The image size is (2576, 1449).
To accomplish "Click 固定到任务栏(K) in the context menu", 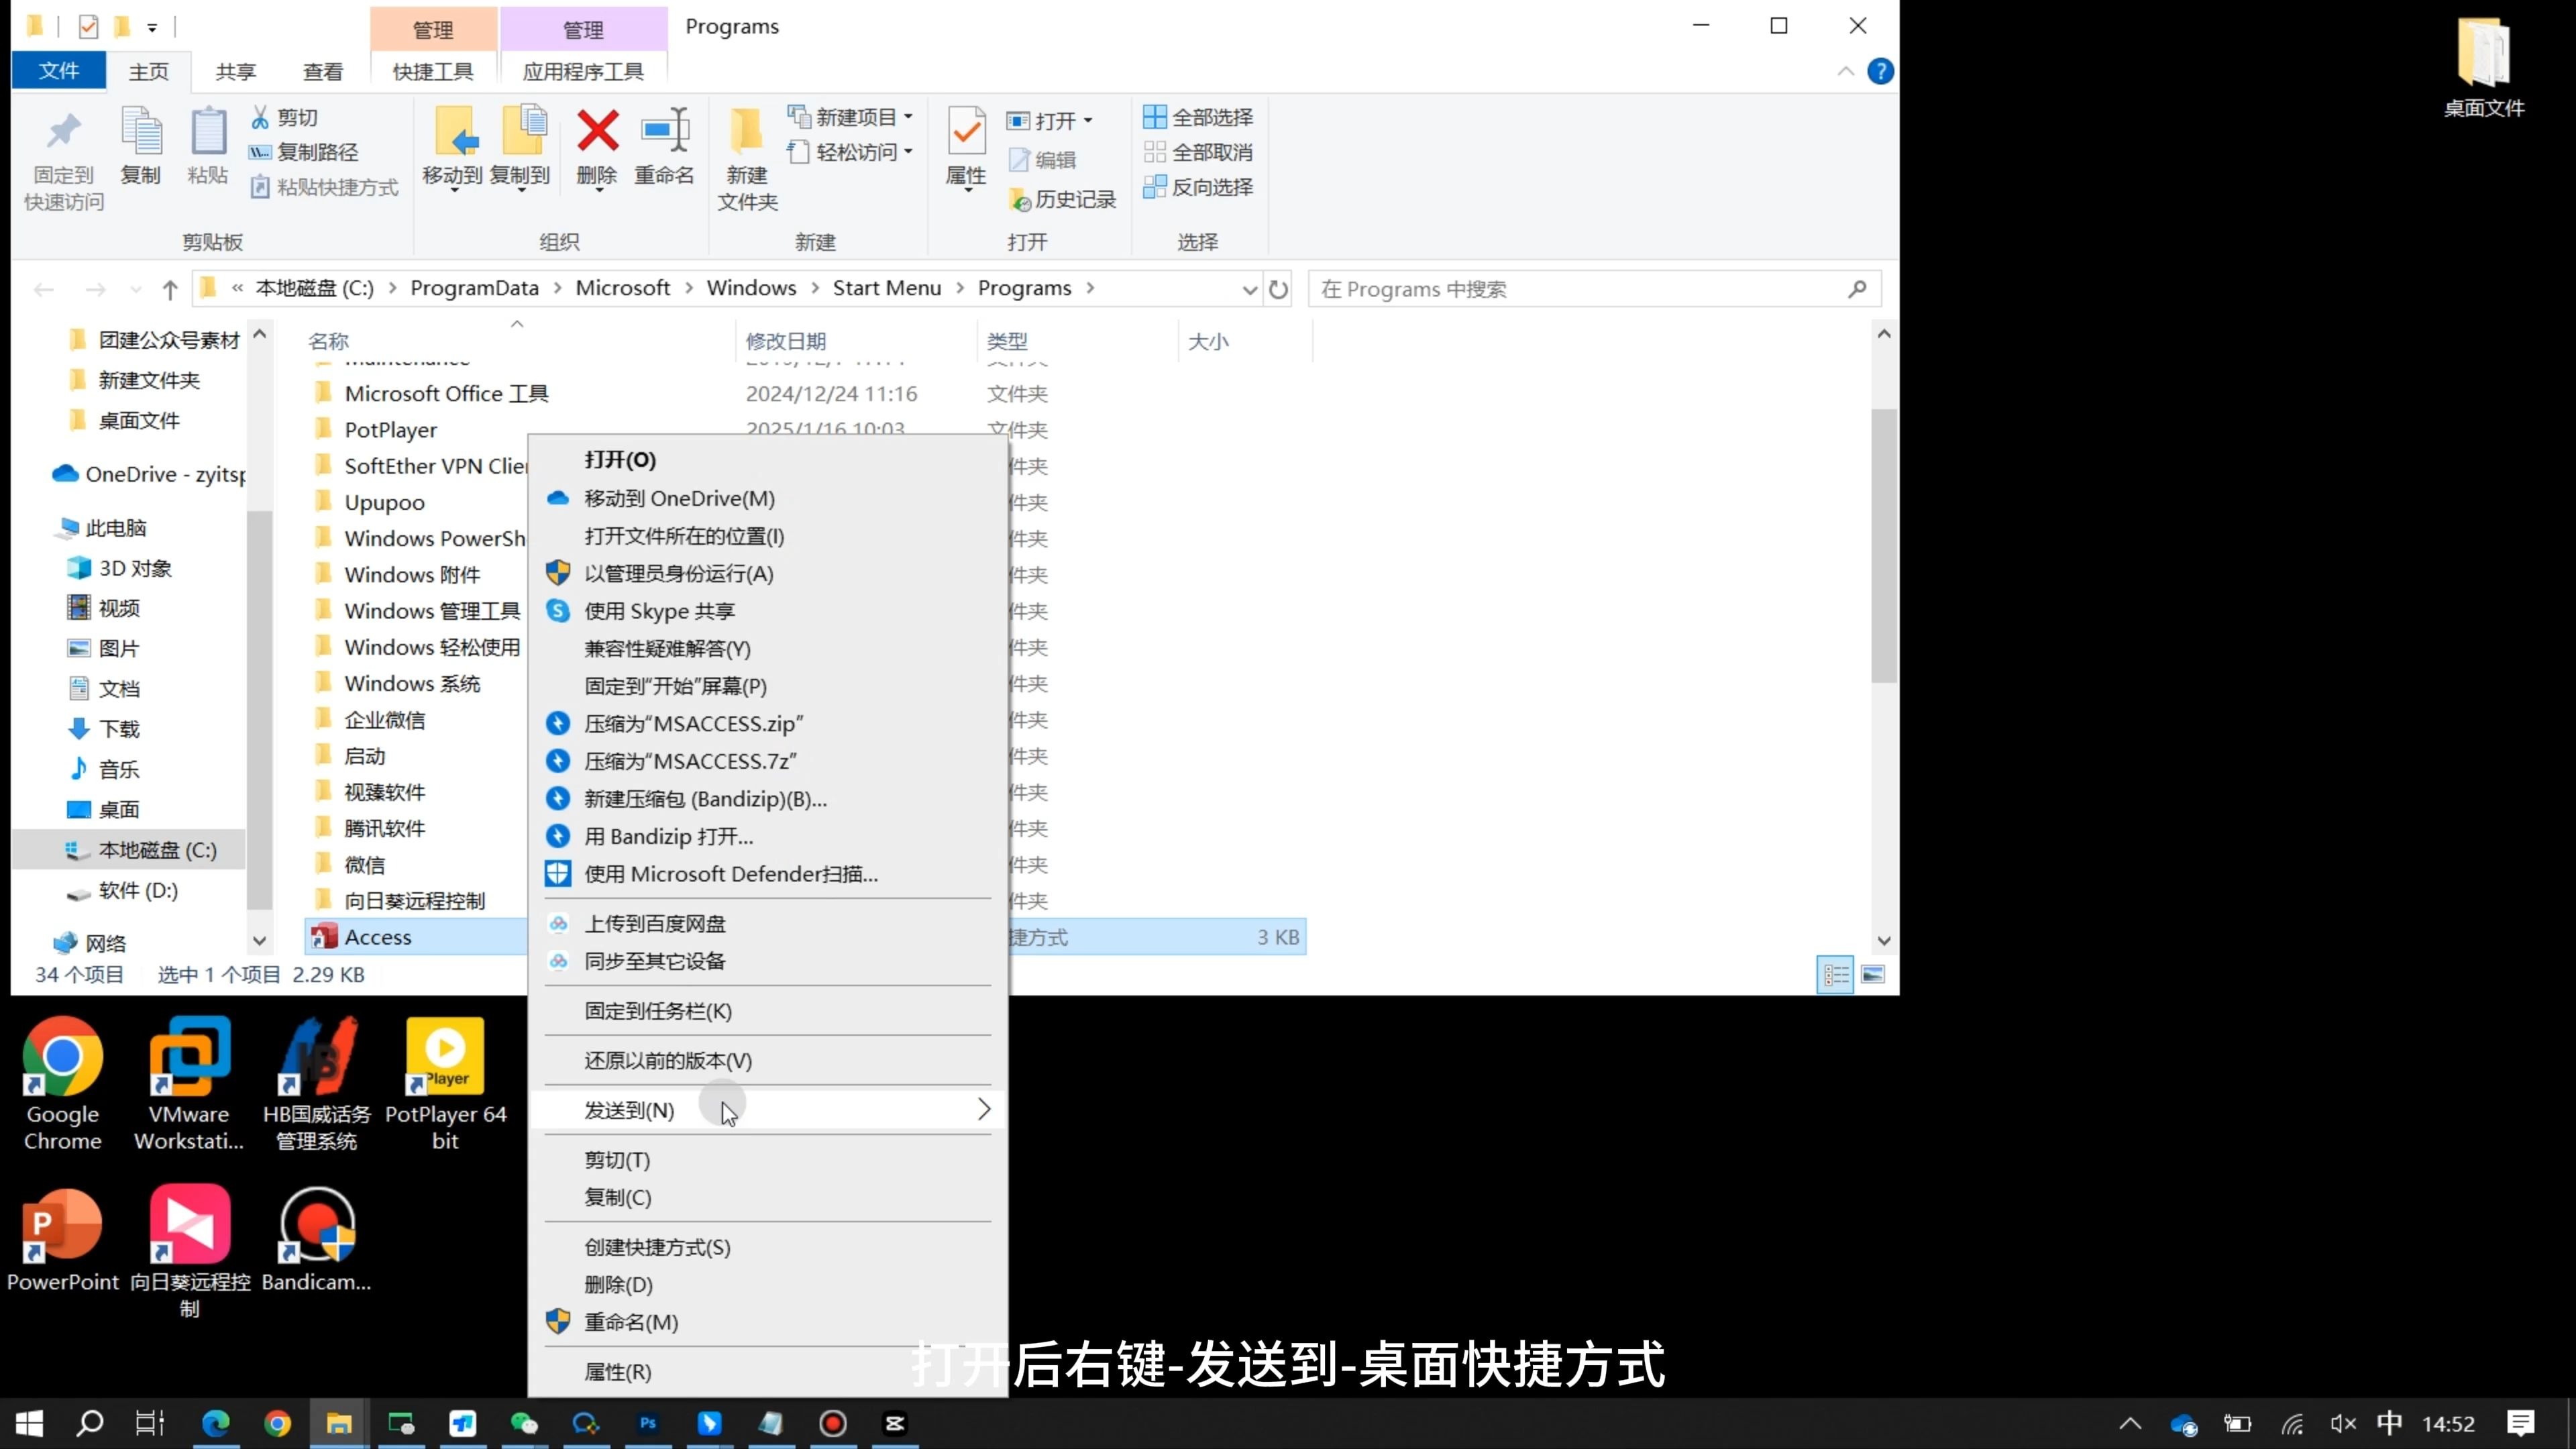I will pos(655,1011).
